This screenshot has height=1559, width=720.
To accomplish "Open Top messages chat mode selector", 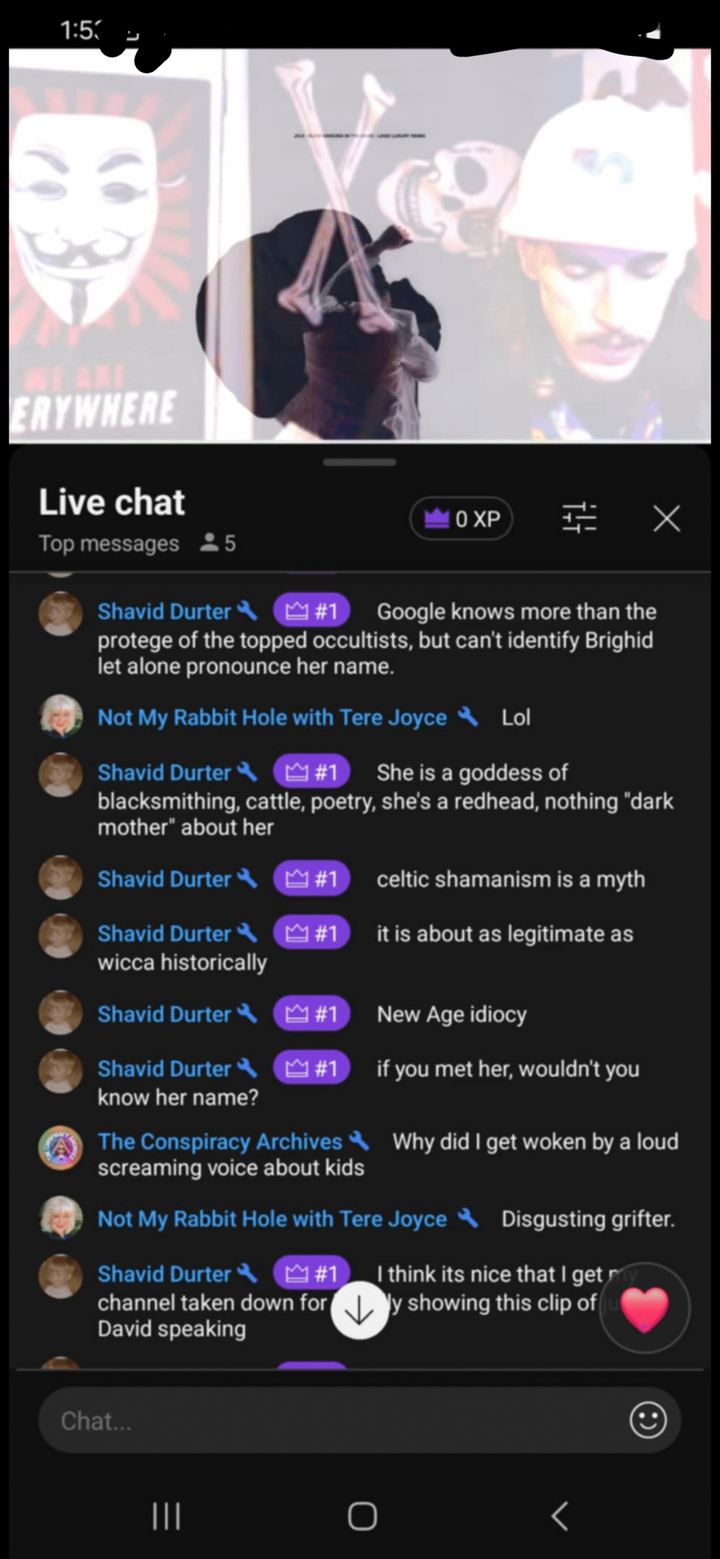I will [109, 543].
